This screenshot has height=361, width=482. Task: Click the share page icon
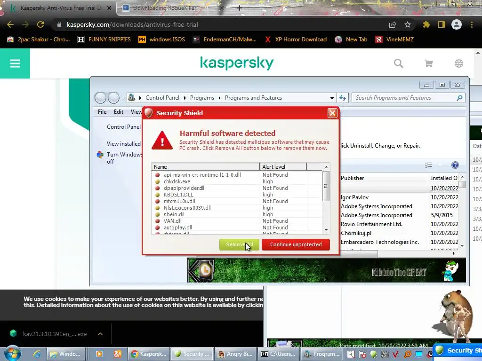coord(393,24)
